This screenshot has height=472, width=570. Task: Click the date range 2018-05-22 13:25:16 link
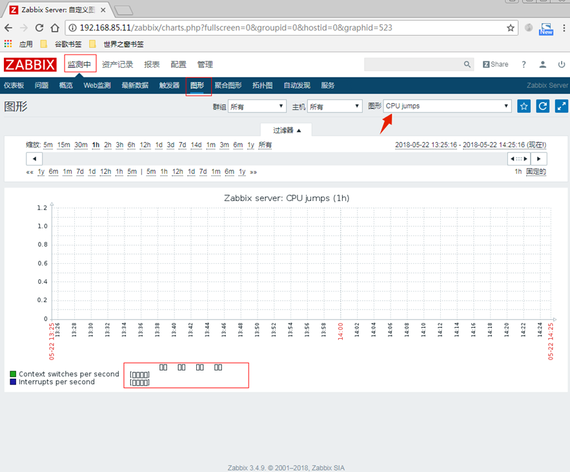(426, 145)
